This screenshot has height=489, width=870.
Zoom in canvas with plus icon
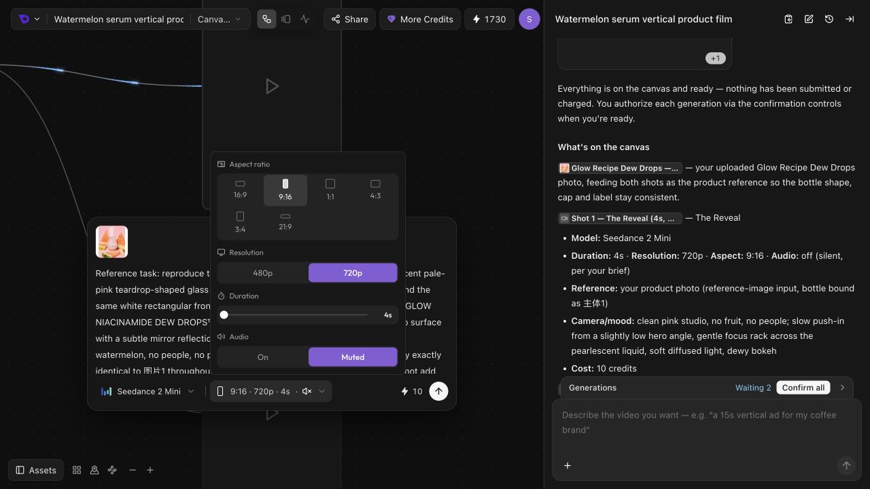coord(150,470)
